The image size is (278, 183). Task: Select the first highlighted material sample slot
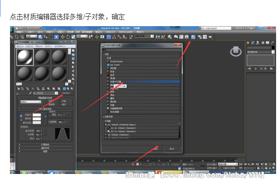click(x=25, y=57)
